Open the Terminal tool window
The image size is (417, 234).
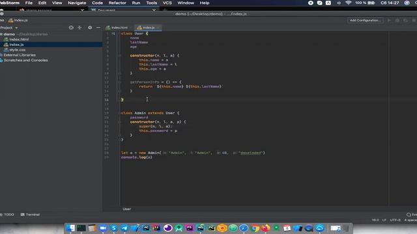click(31, 214)
